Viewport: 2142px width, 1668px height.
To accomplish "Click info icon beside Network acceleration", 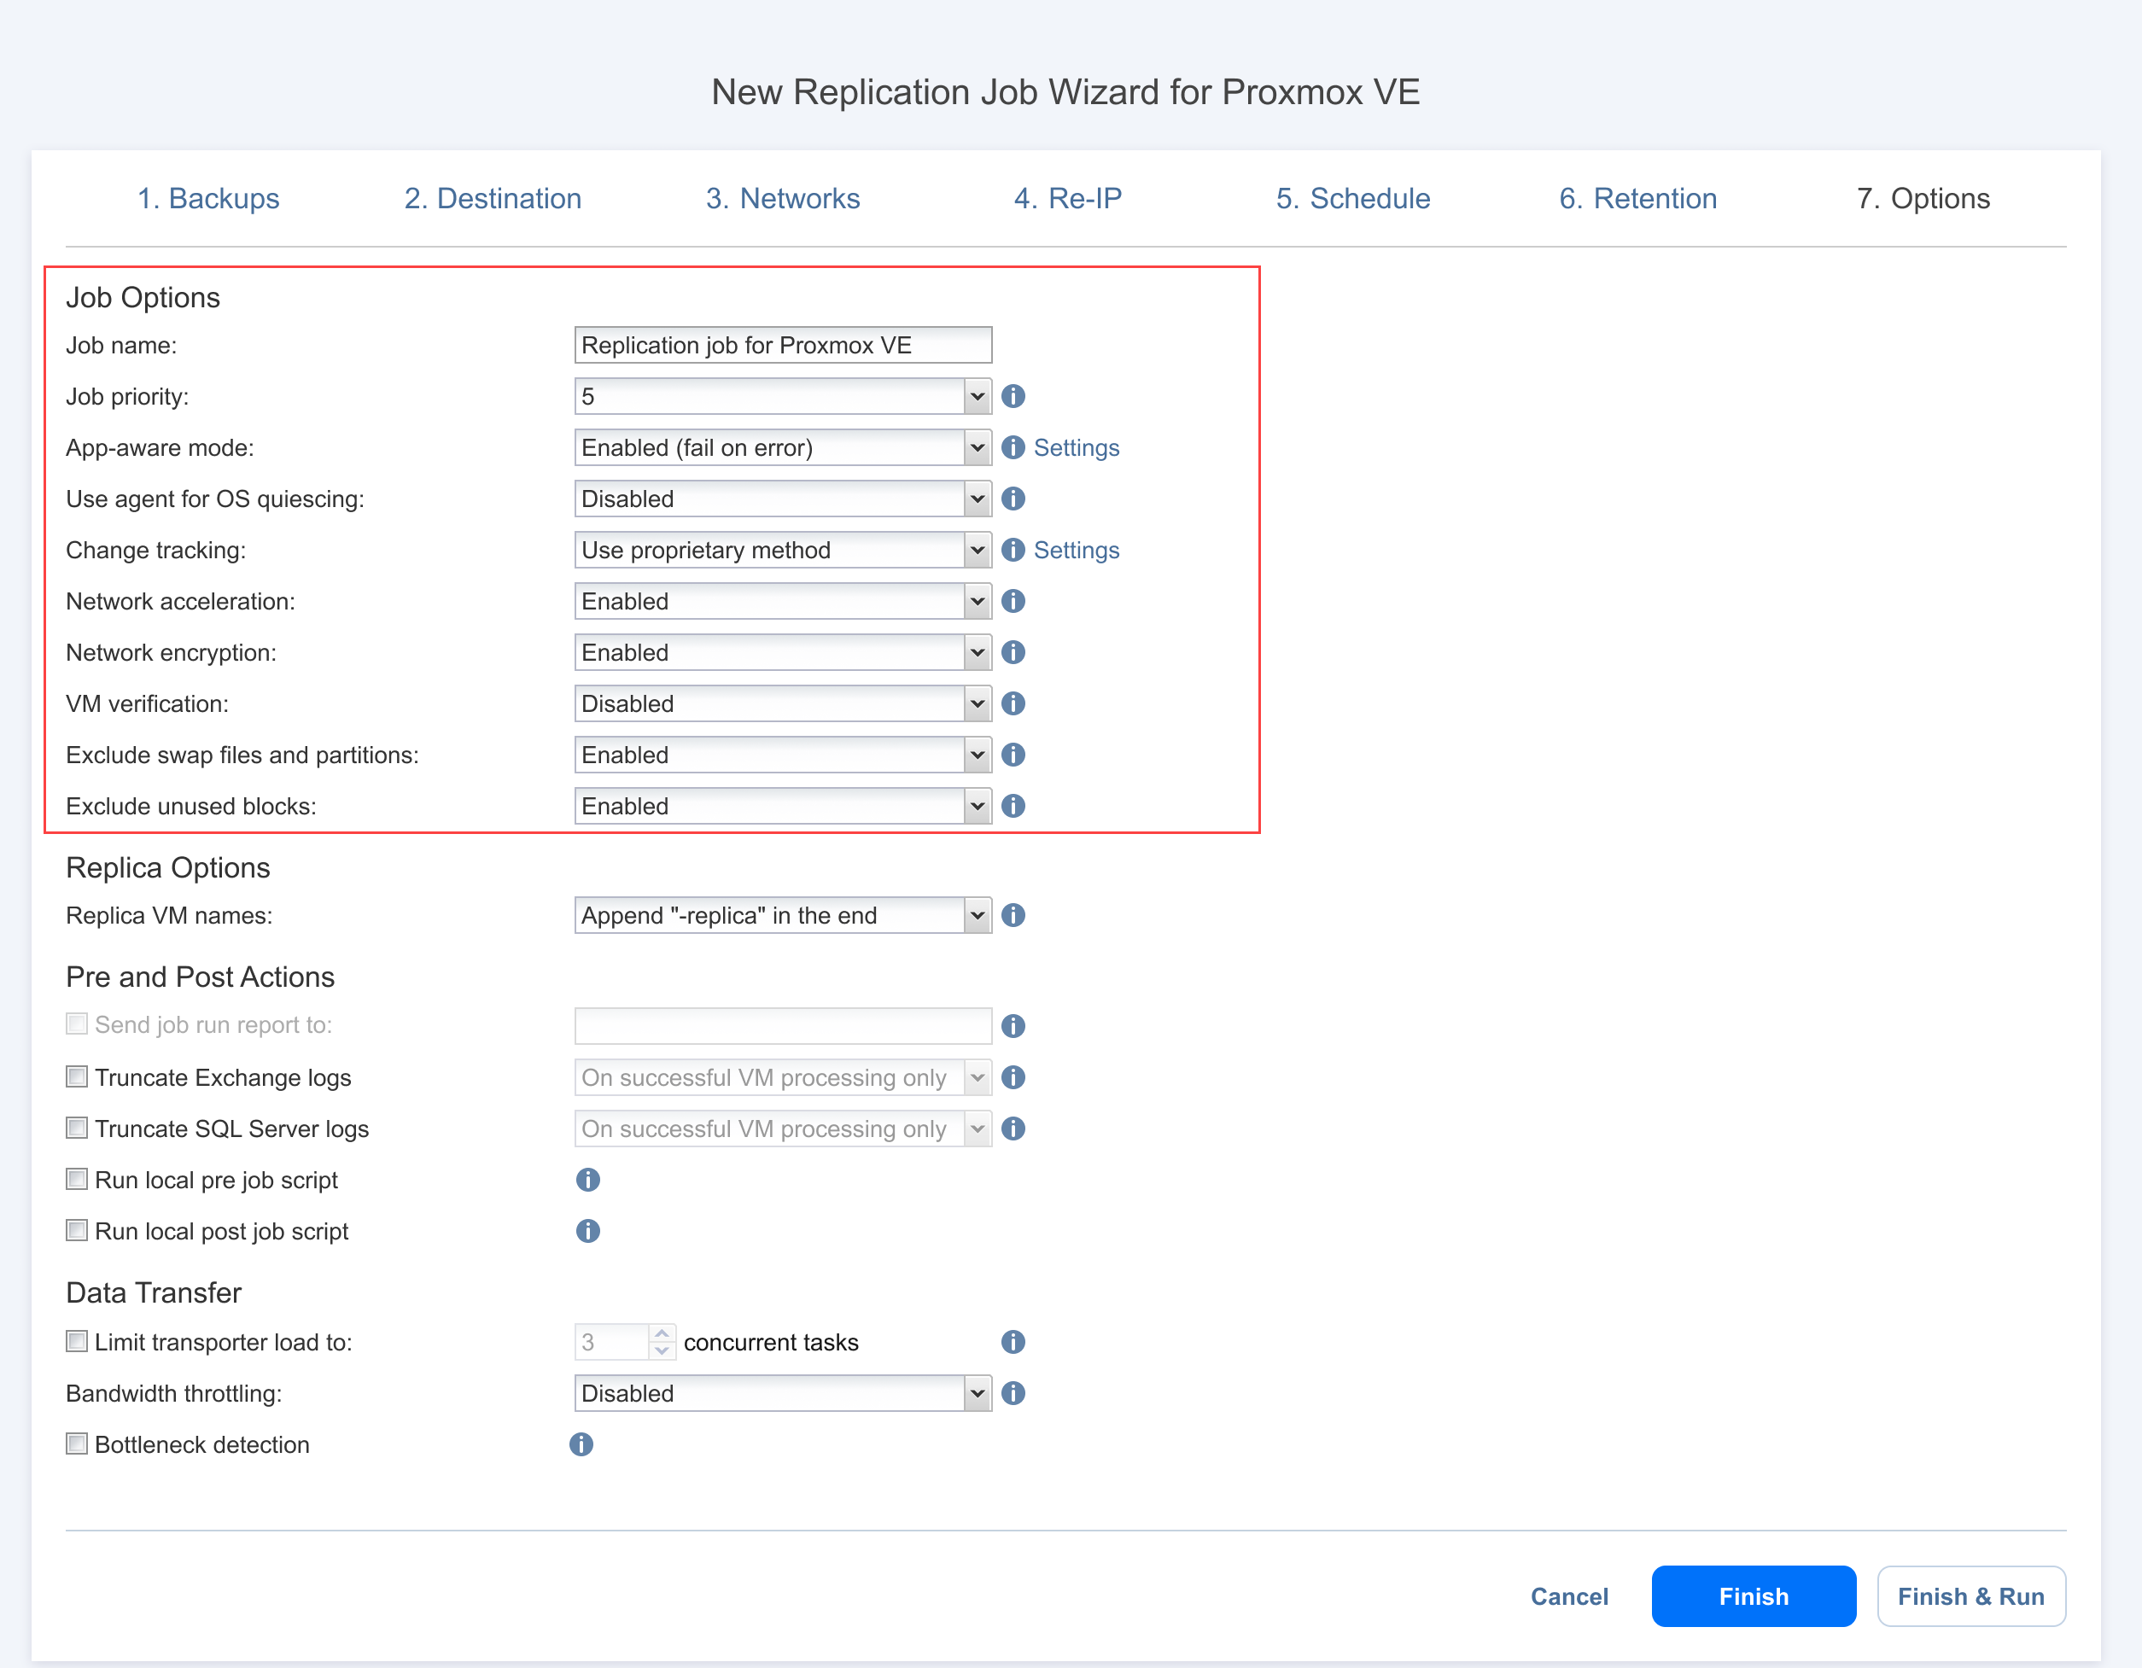I will tap(1013, 601).
